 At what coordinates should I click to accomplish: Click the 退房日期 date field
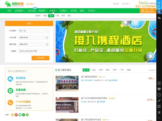34,44
